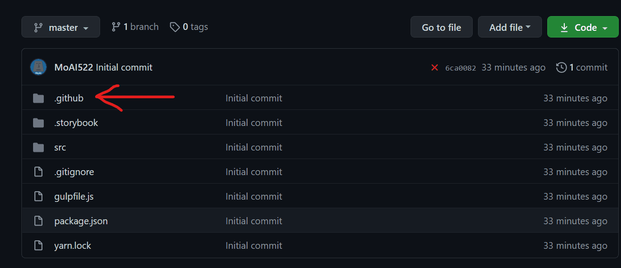Viewport: 621px width, 268px height.
Task: Click the .gitignore file icon
Action: [x=38, y=172]
